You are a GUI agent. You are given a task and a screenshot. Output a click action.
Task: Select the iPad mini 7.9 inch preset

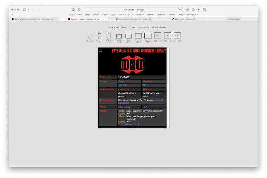point(119,38)
